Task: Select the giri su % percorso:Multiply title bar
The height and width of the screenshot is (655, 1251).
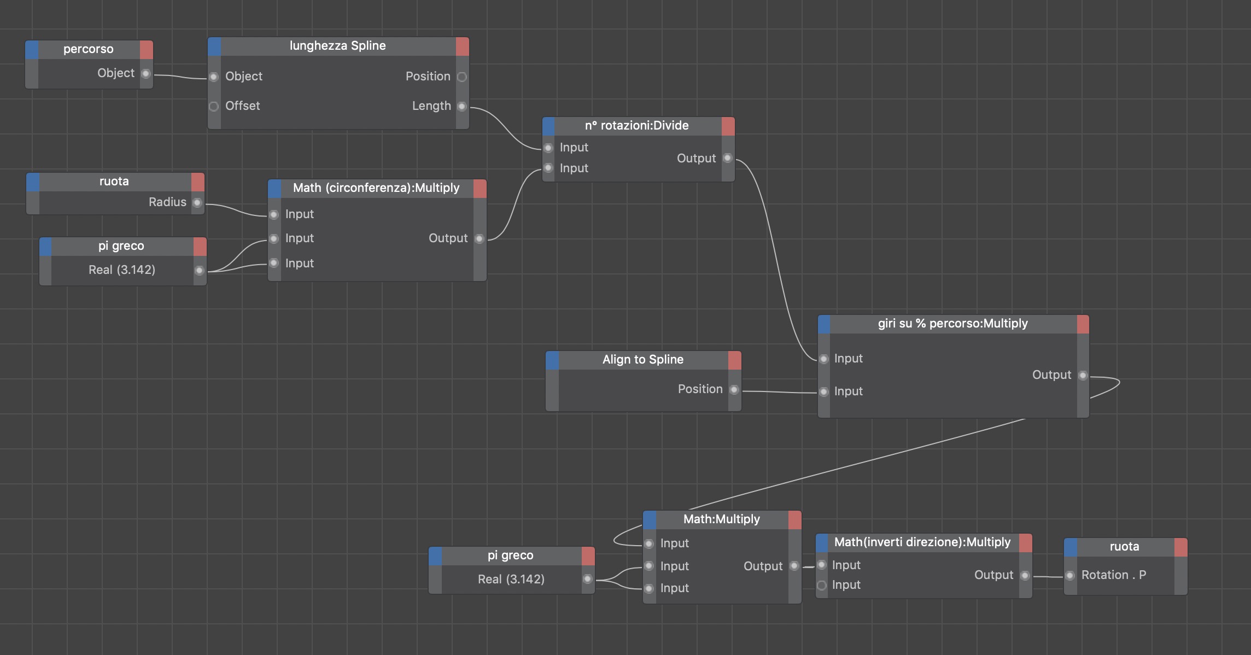Action: (952, 324)
